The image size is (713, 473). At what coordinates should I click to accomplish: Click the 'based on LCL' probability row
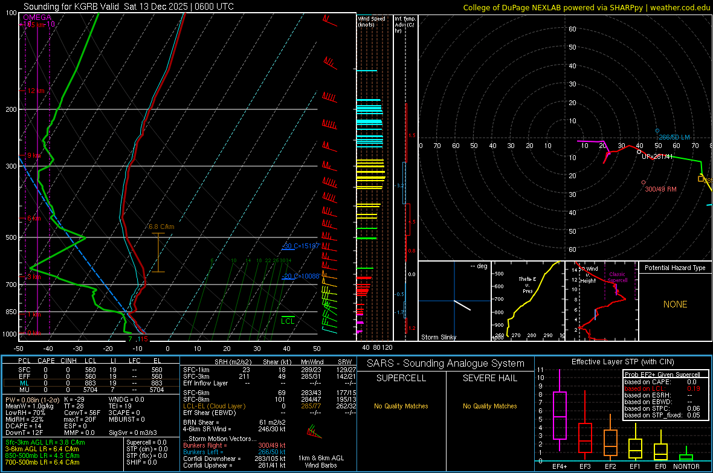[662, 388]
